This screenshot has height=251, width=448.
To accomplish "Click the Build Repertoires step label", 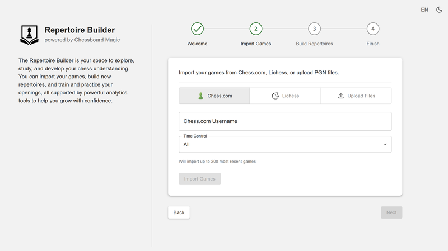I will pyautogui.click(x=314, y=44).
